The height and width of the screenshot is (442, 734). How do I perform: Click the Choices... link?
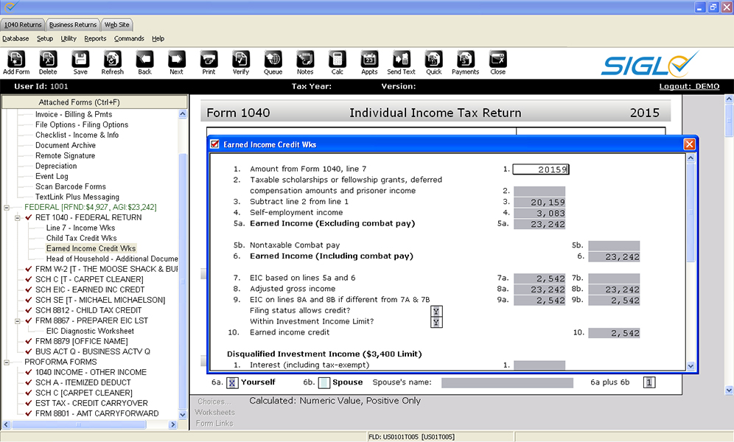214,401
